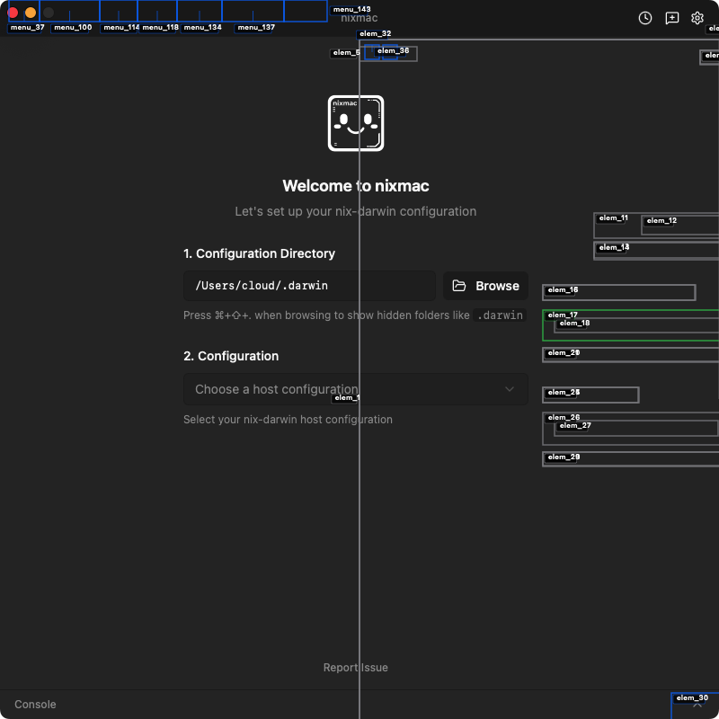
Task: Click the 1. Configuration Directory heading
Action: 259,253
